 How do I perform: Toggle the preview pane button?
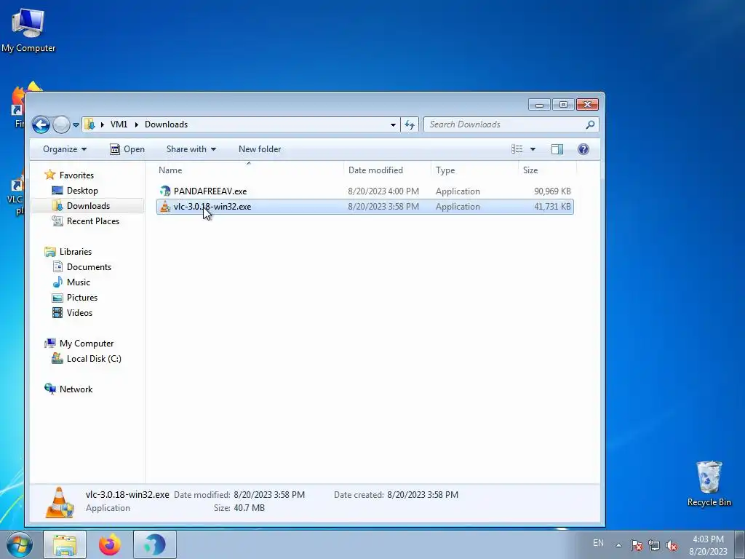557,149
